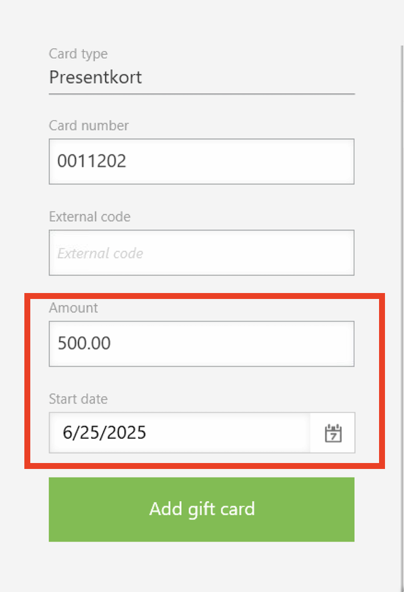404x592 pixels.
Task: Open the Start date calendar picker icon
Action: [333, 433]
